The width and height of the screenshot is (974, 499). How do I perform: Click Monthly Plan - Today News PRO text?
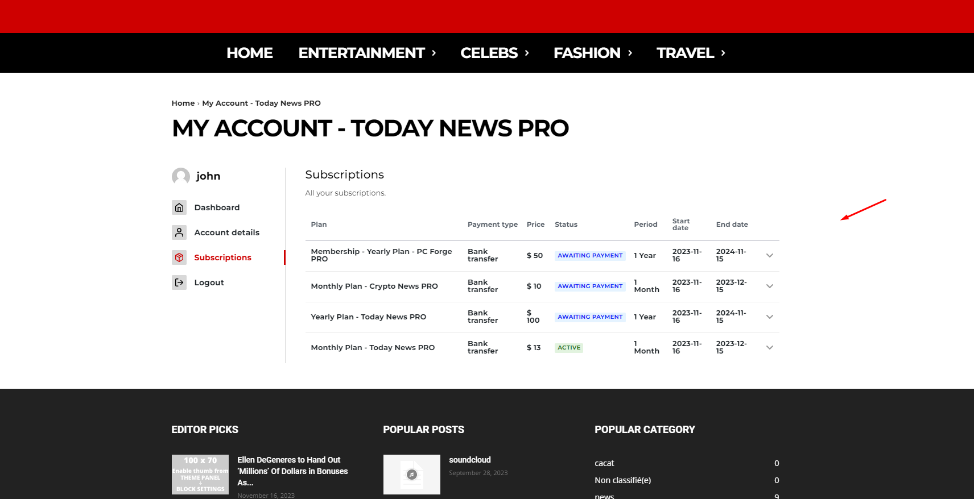373,348
